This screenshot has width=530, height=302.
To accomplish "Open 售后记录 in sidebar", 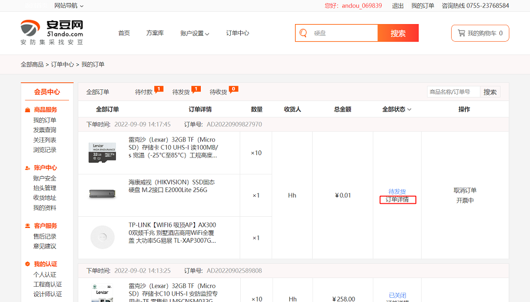I will point(45,236).
